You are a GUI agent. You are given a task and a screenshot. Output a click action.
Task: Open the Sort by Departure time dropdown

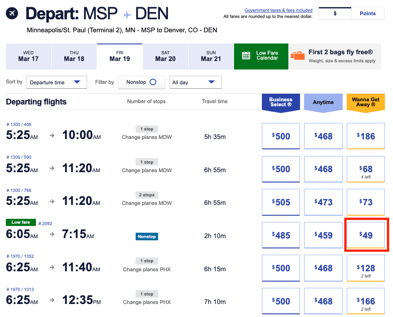[x=57, y=82]
